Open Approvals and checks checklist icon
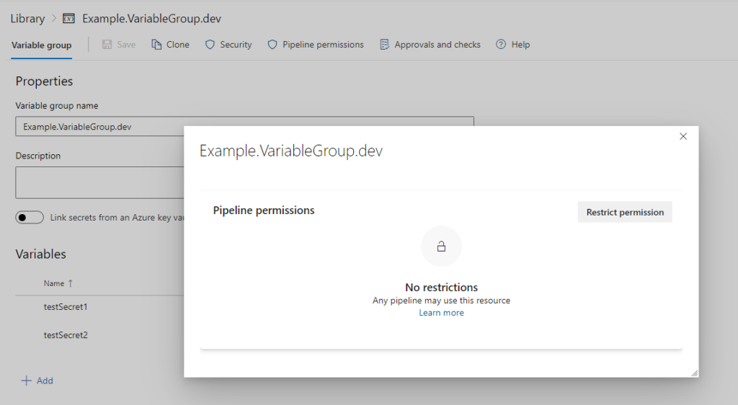Viewport: 738px width, 405px height. (385, 45)
